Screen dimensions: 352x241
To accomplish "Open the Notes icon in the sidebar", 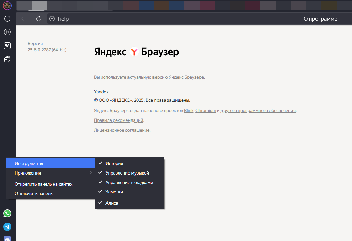I will click(7, 59).
